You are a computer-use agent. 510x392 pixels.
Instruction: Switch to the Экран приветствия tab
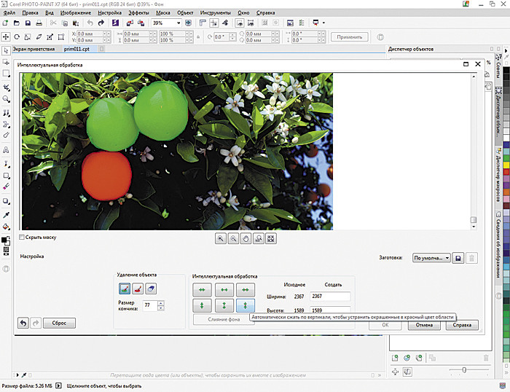click(x=33, y=50)
